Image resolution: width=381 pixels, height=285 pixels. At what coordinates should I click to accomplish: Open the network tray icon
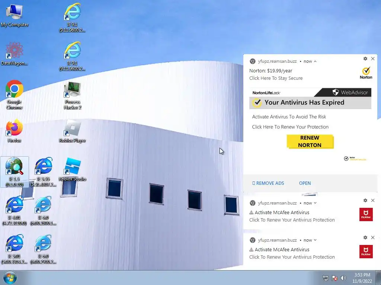coord(325,278)
